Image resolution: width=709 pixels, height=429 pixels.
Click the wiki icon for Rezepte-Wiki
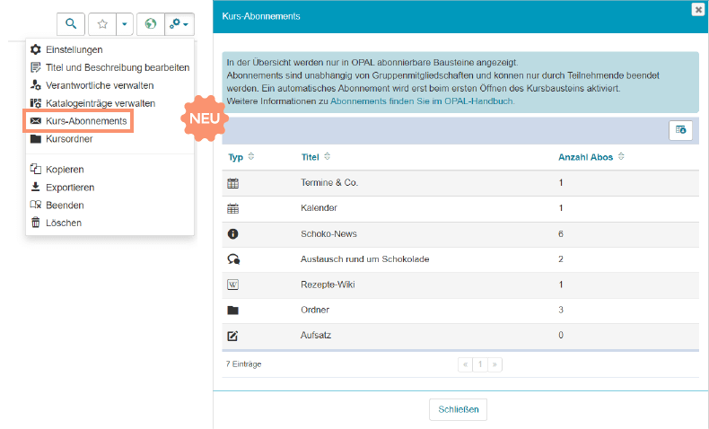pyautogui.click(x=233, y=285)
